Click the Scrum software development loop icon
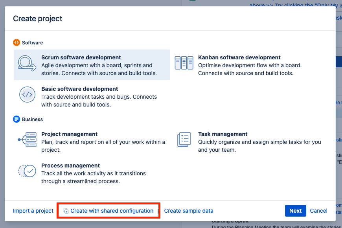 (x=27, y=63)
